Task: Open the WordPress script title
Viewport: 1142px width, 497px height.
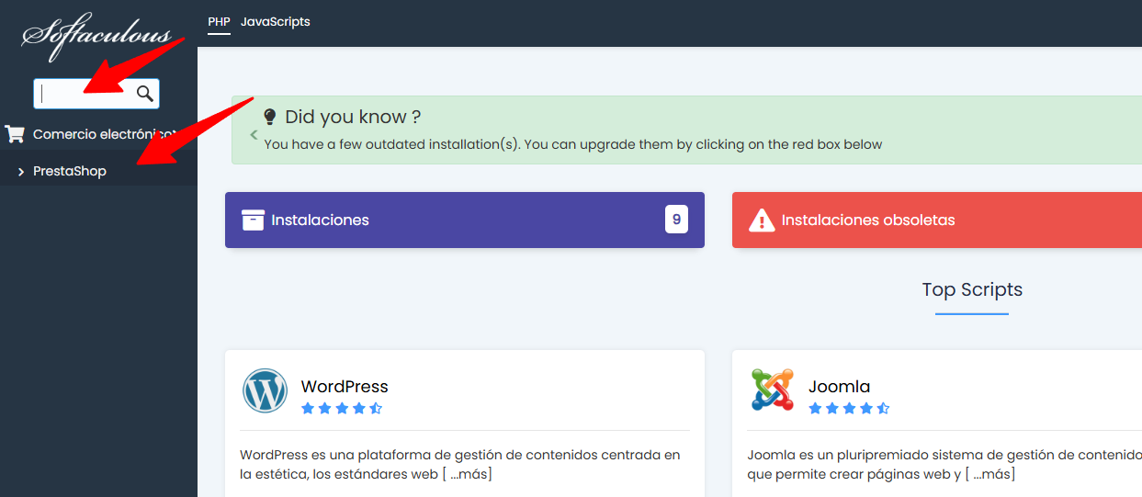Action: coord(345,387)
